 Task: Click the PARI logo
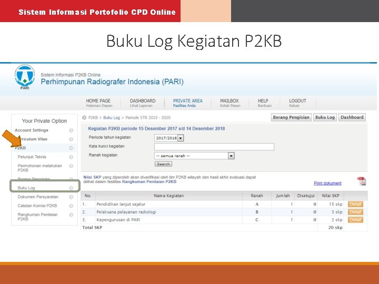pos(25,77)
